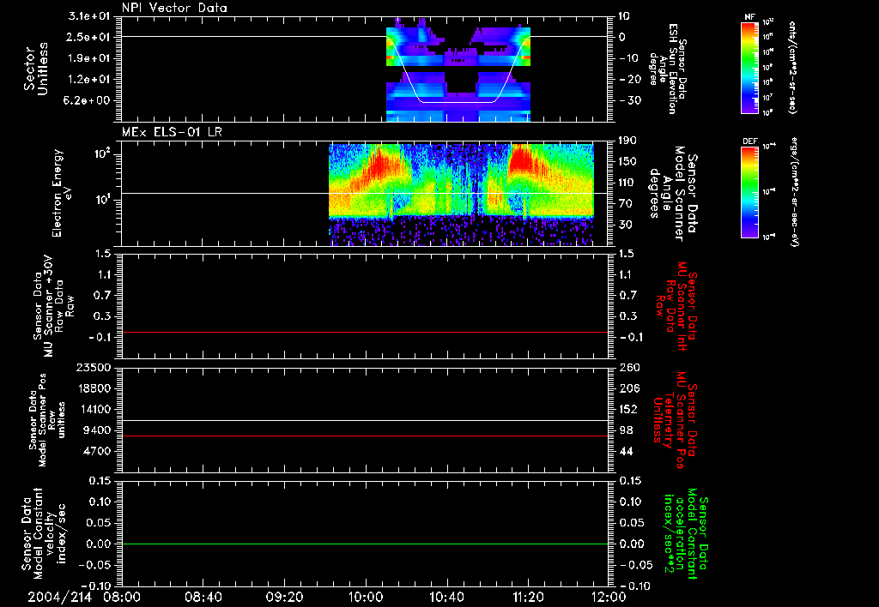Click the 9400 tick label
This screenshot has height=607, width=879.
97,430
